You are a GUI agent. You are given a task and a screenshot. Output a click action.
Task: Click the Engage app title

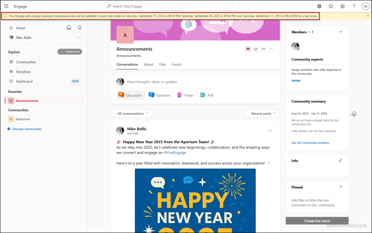21,6
